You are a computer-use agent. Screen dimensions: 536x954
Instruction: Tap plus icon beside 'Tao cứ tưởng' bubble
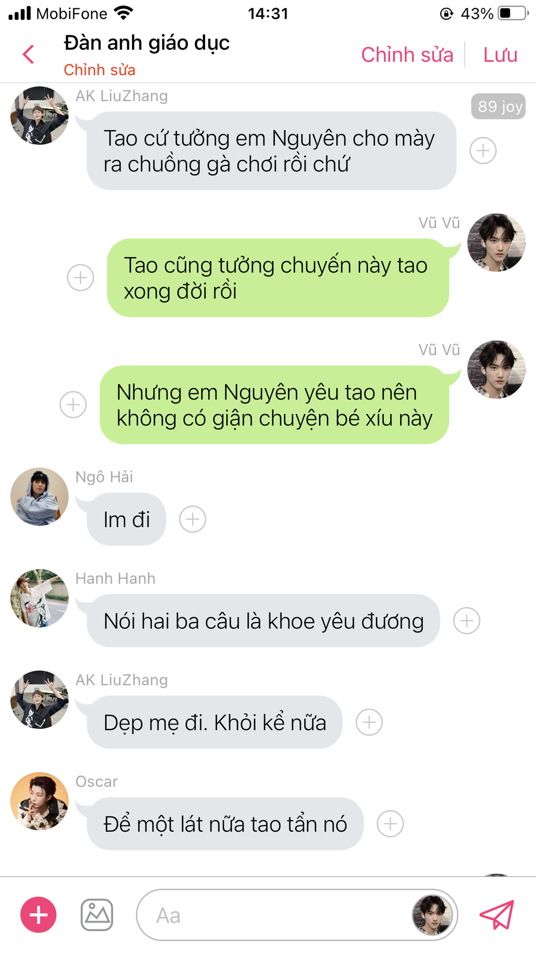483,151
